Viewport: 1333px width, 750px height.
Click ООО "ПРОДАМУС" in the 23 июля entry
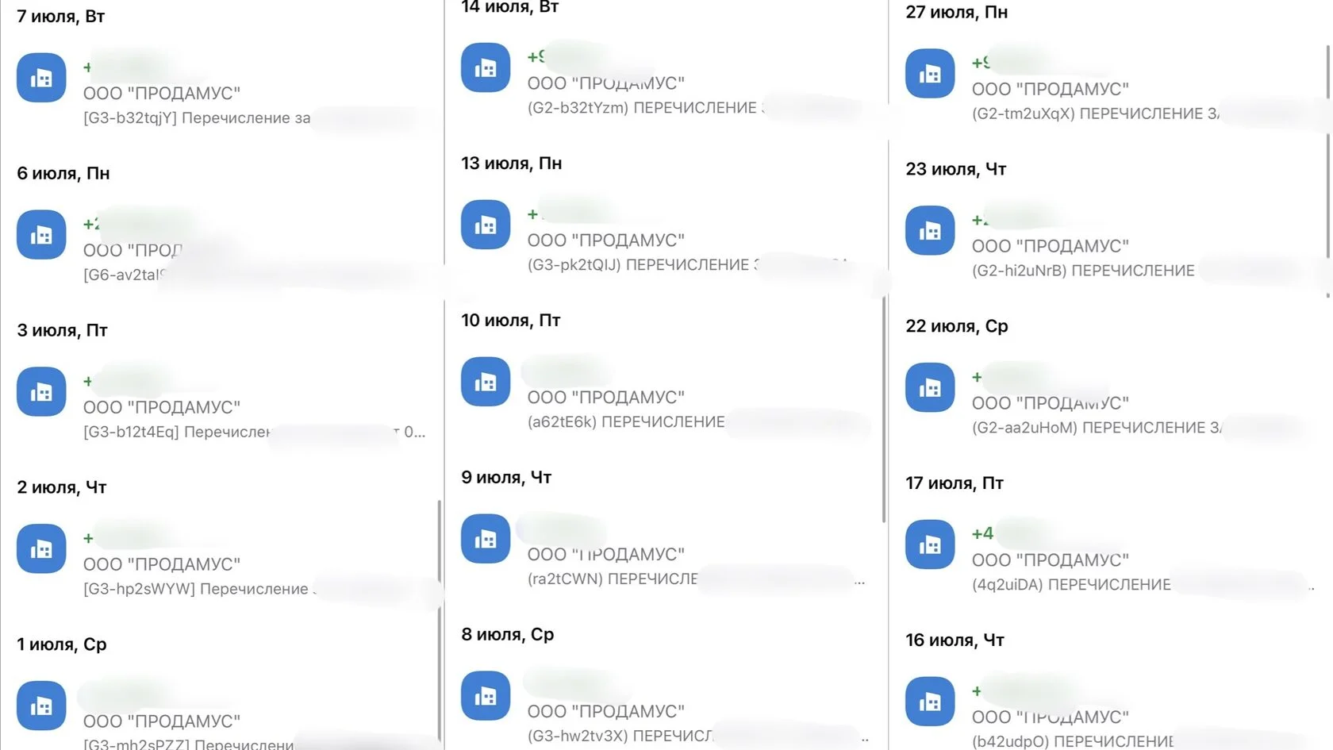point(1051,247)
